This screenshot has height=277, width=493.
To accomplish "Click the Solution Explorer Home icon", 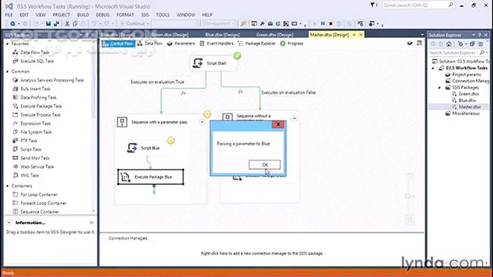I will tap(449, 44).
